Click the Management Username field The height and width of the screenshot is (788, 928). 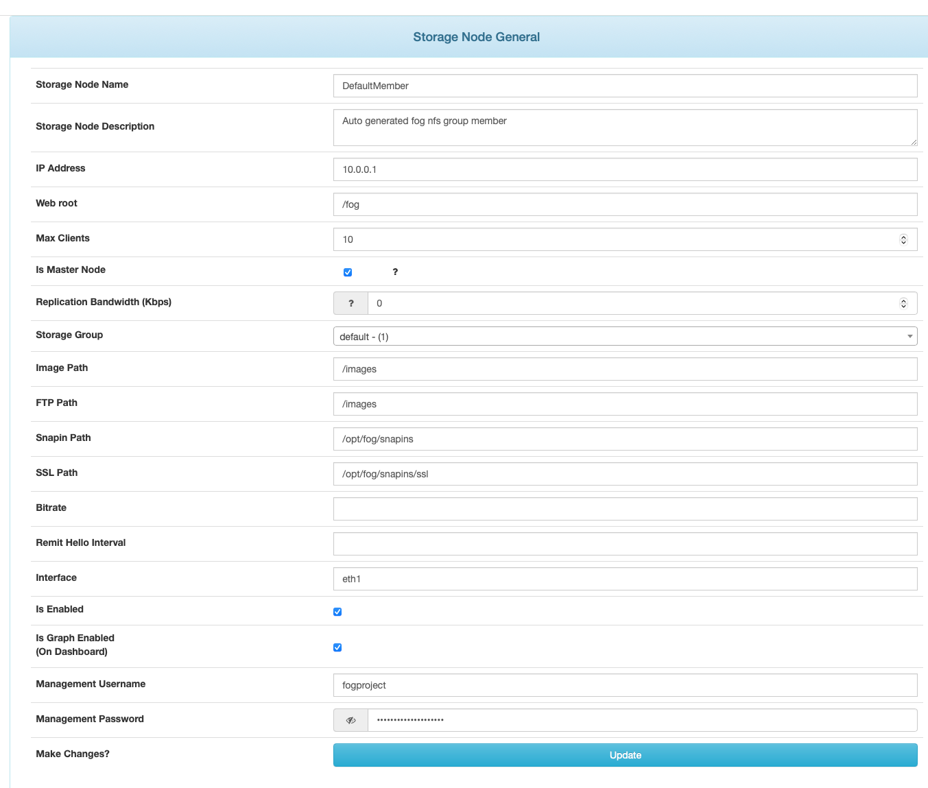tap(626, 685)
